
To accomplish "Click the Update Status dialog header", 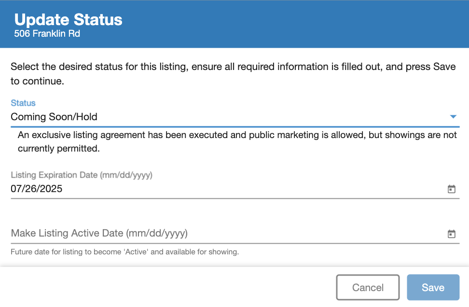I will click(68, 20).
